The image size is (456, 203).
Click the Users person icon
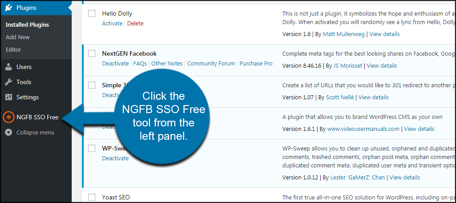[x=9, y=67]
